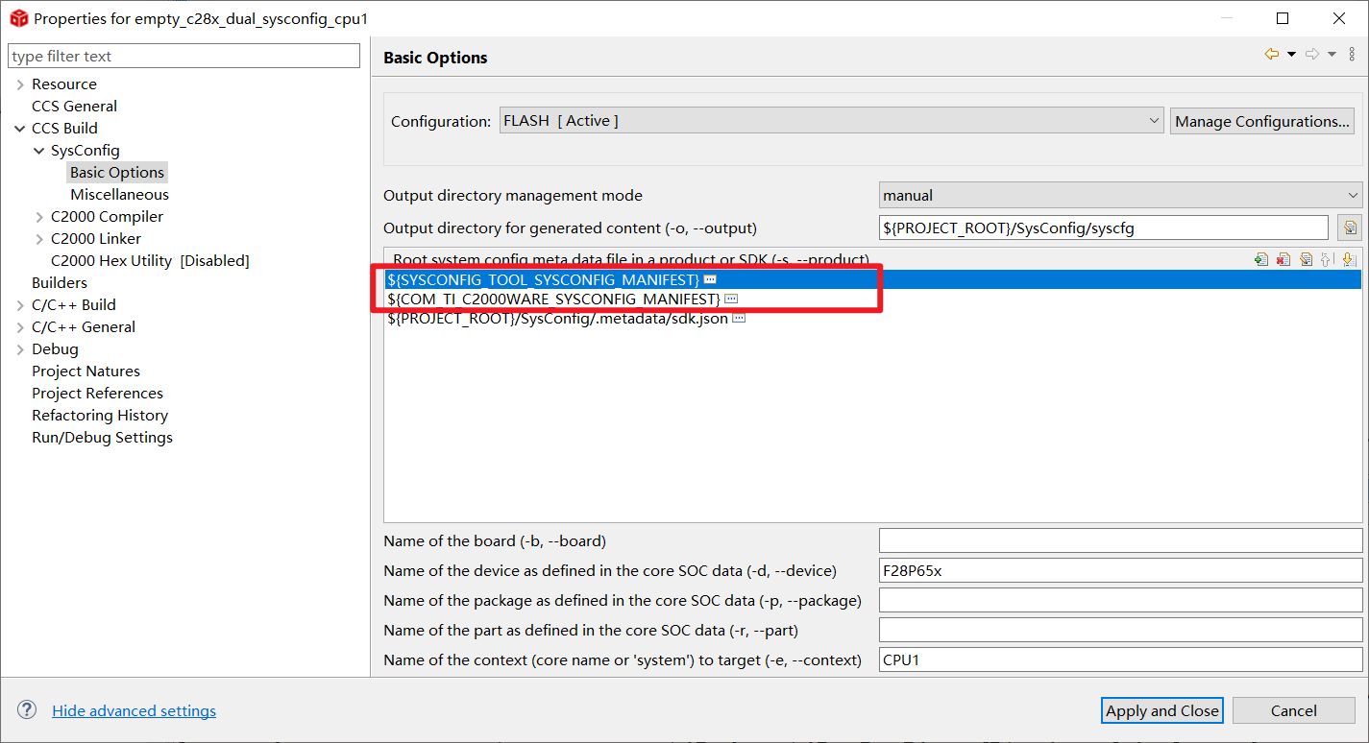
Task: Select Project References in the tree
Action: (x=97, y=394)
